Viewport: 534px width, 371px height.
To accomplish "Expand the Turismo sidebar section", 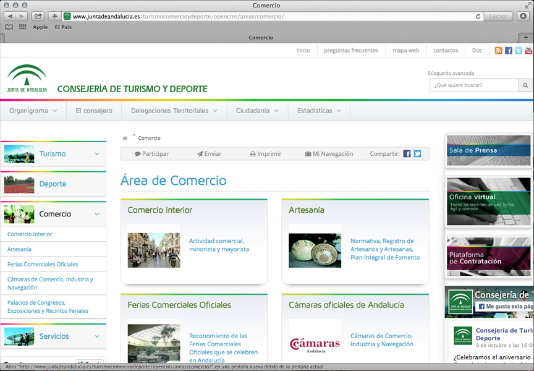I will [97, 154].
